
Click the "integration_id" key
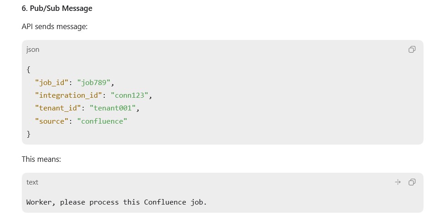pyautogui.click(x=68, y=95)
